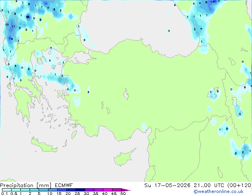Viewport: 252px width, 195px height.
Task: Click the 'Precipitation [mm]' title text
Action: click(x=26, y=185)
